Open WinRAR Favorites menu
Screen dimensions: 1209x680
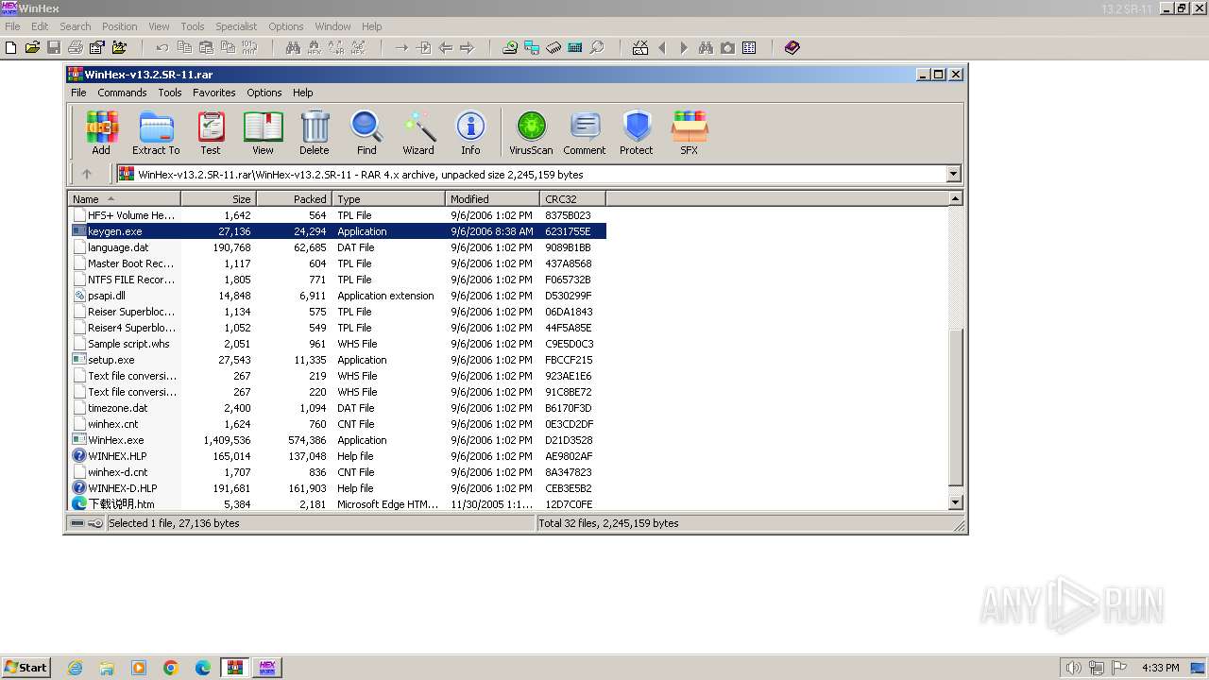[x=214, y=93]
